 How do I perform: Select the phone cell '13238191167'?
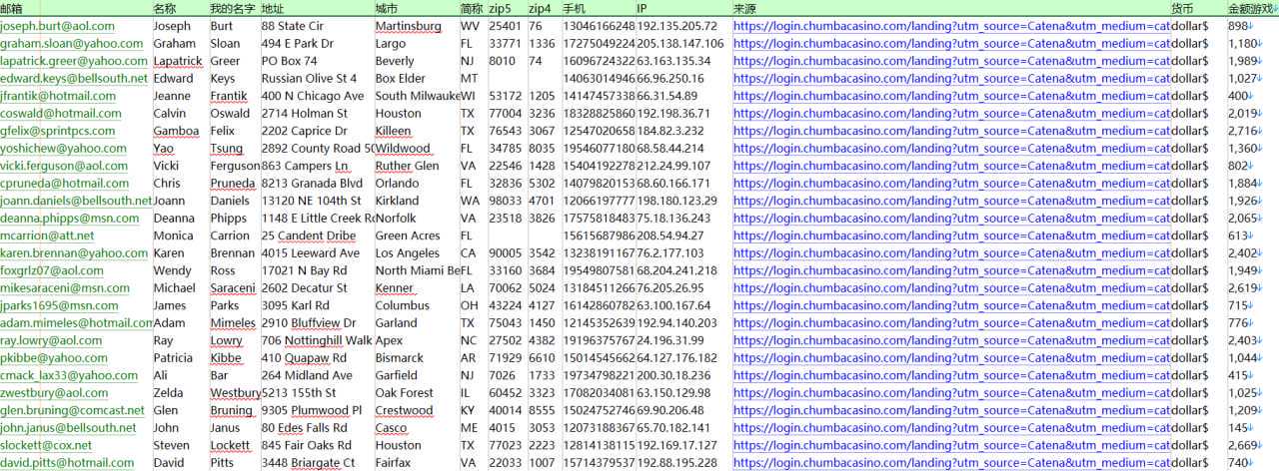click(599, 253)
